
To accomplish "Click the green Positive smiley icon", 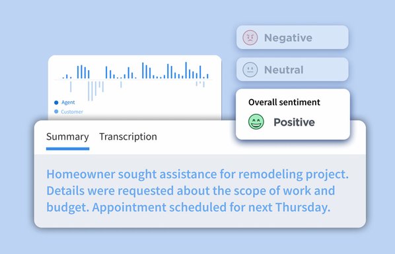I will pyautogui.click(x=256, y=122).
